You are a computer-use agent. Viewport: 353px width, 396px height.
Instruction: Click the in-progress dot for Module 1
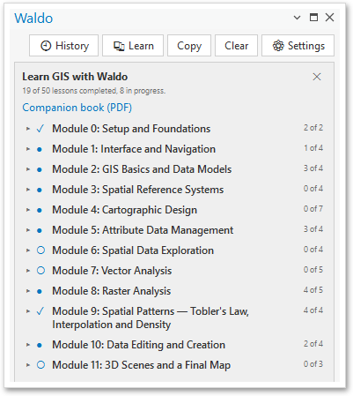(40, 150)
